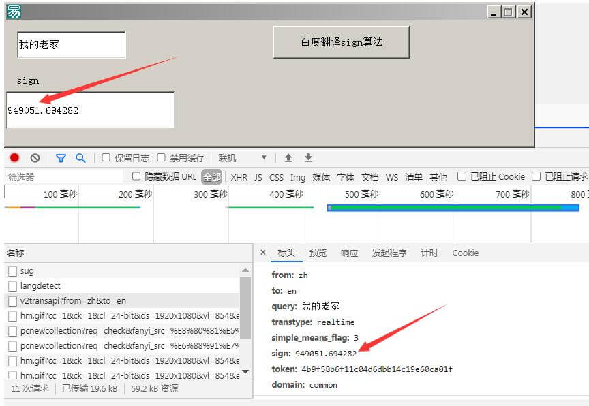Click the 11 次请求 status entry
This screenshot has height=406, width=589.
pyautogui.click(x=30, y=388)
